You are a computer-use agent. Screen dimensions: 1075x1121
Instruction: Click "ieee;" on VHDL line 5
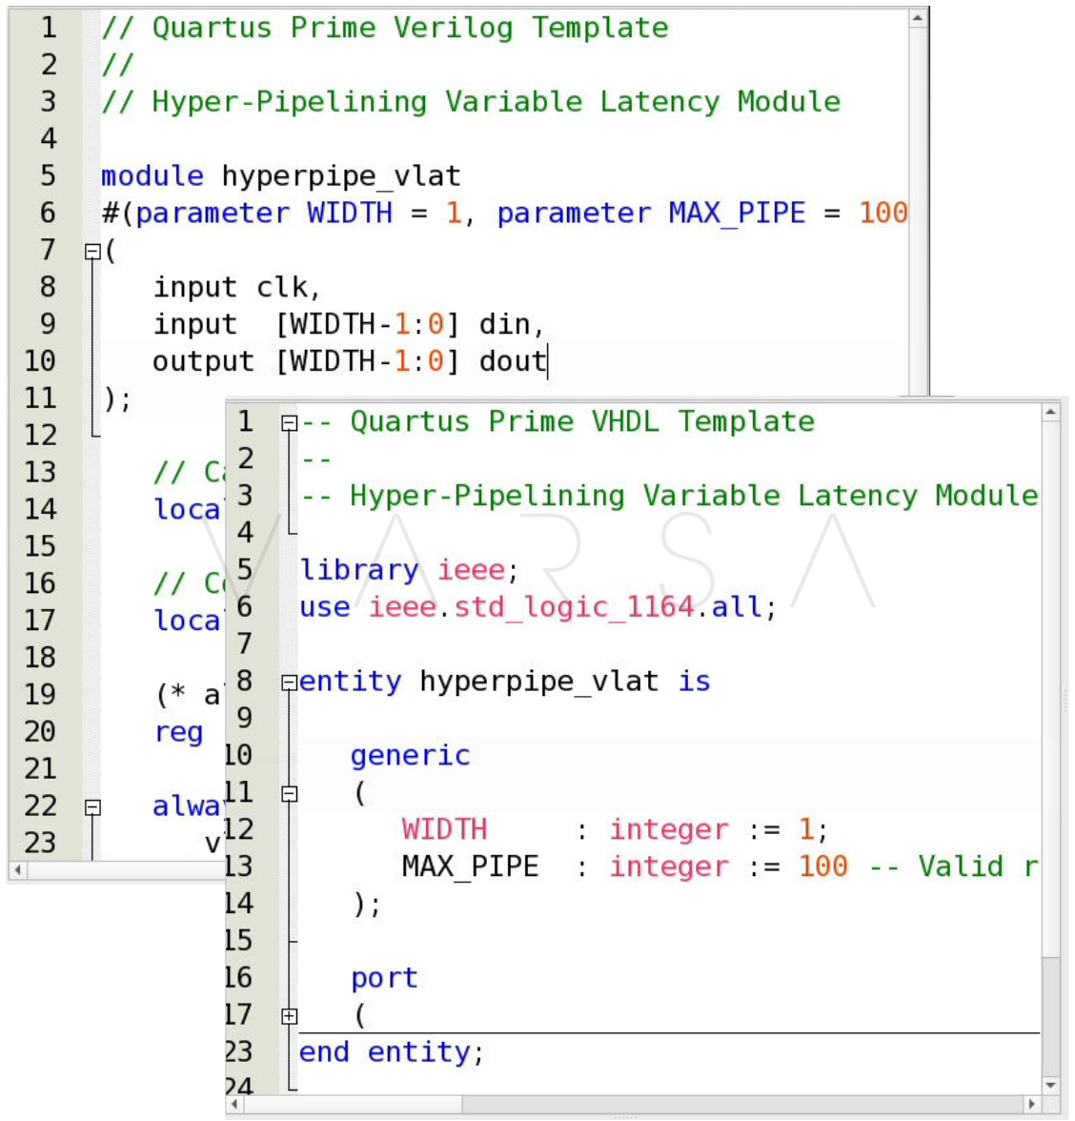pyautogui.click(x=477, y=570)
